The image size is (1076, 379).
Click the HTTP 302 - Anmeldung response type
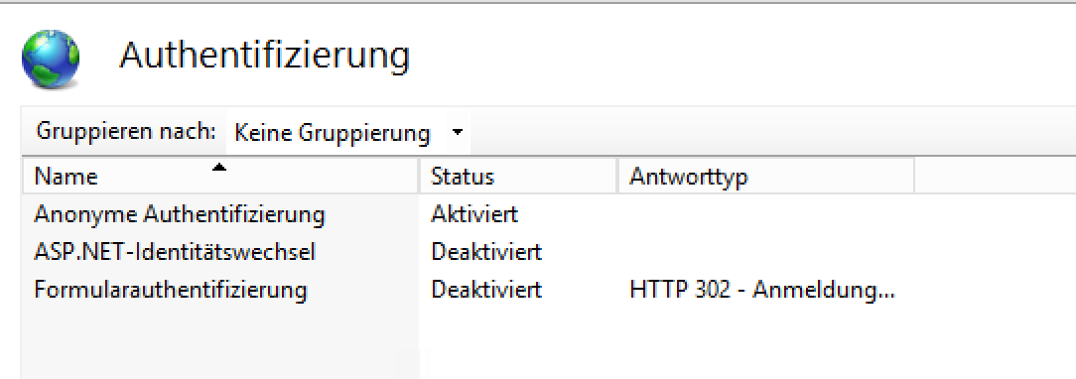pos(762,290)
